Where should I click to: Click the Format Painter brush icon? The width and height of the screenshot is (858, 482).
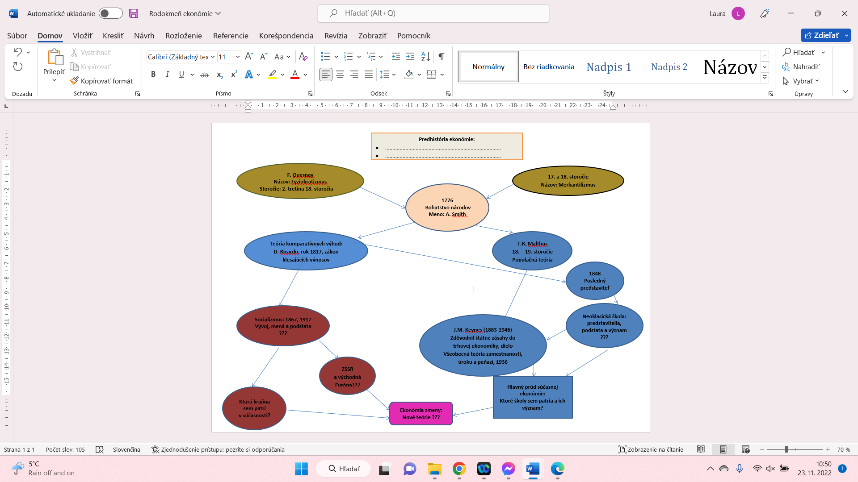pos(74,81)
